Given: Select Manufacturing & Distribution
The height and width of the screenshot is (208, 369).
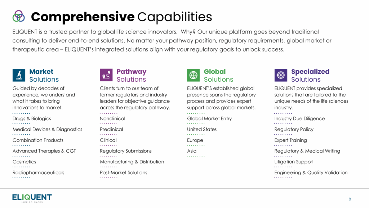Looking at the screenshot, I should point(132,162).
